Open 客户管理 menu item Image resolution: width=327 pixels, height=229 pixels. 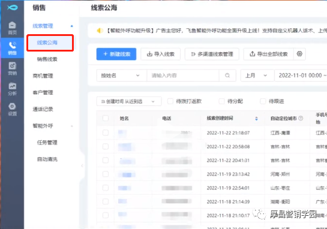coord(43,92)
